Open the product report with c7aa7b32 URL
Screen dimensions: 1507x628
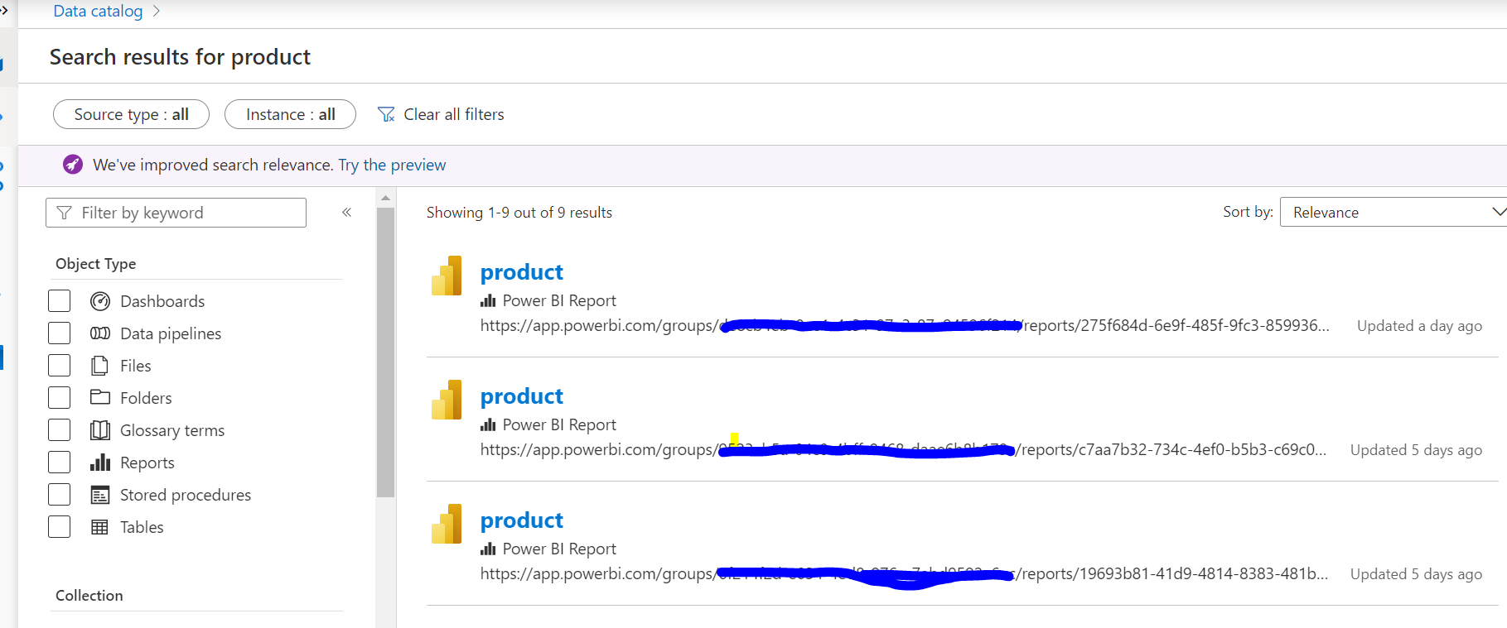pyautogui.click(x=521, y=396)
